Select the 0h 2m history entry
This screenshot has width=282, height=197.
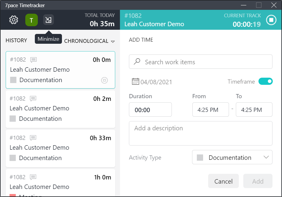[x=60, y=109]
